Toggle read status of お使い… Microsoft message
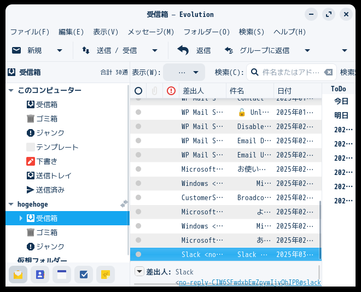361x292 pixels. coord(138,169)
